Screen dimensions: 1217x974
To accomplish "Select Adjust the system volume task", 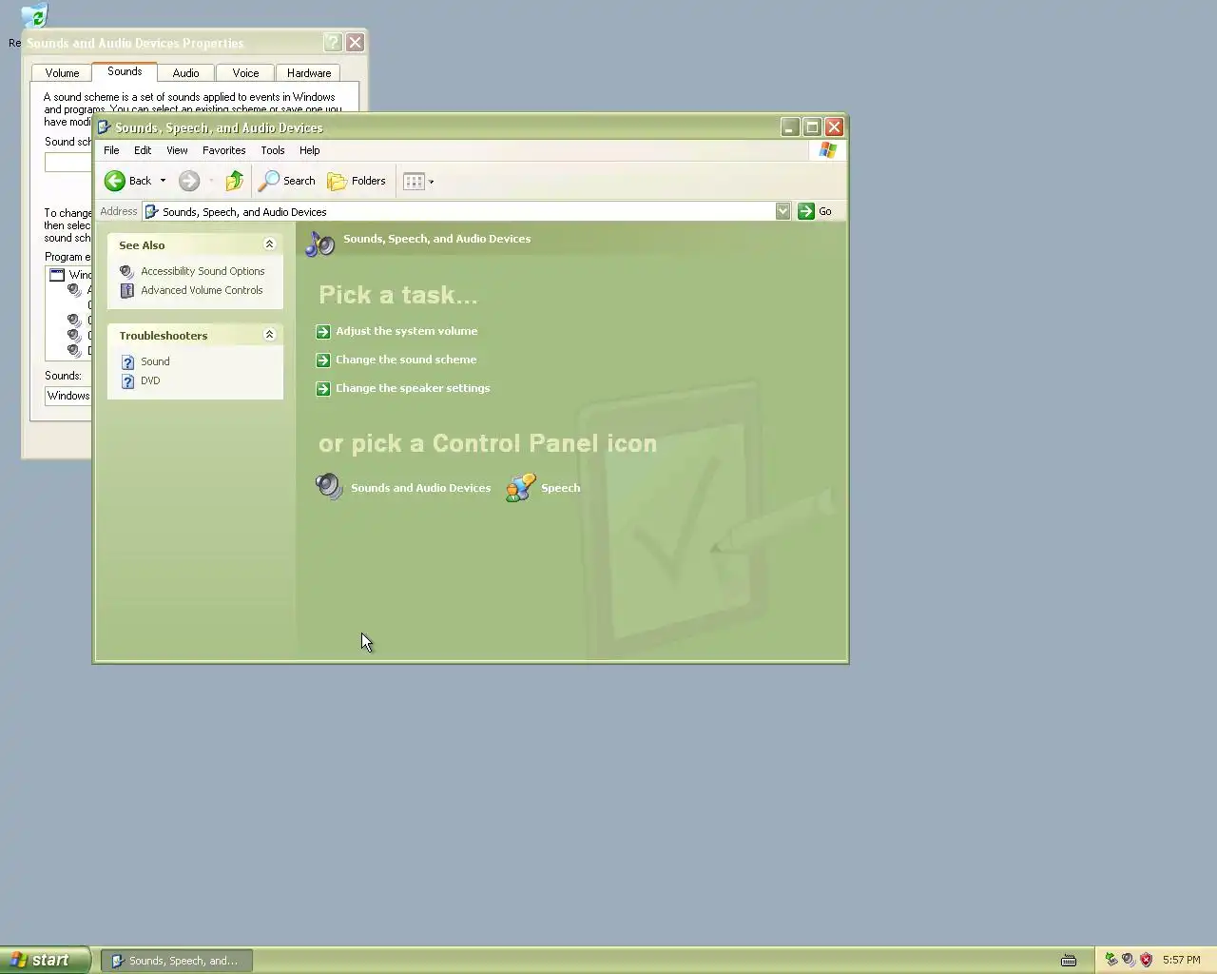I will coord(406,331).
